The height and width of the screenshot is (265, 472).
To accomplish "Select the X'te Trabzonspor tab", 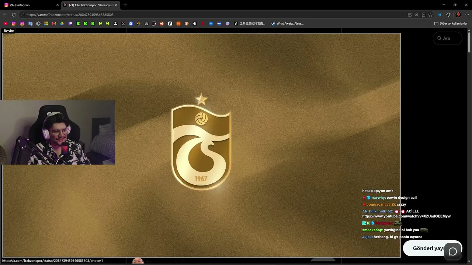I will click(x=90, y=5).
